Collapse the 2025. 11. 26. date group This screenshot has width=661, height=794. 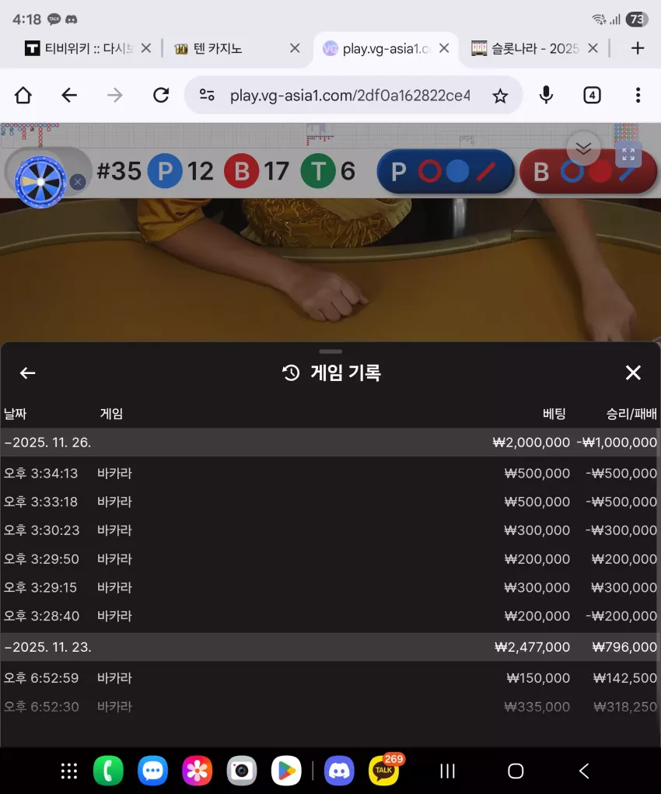(x=330, y=442)
